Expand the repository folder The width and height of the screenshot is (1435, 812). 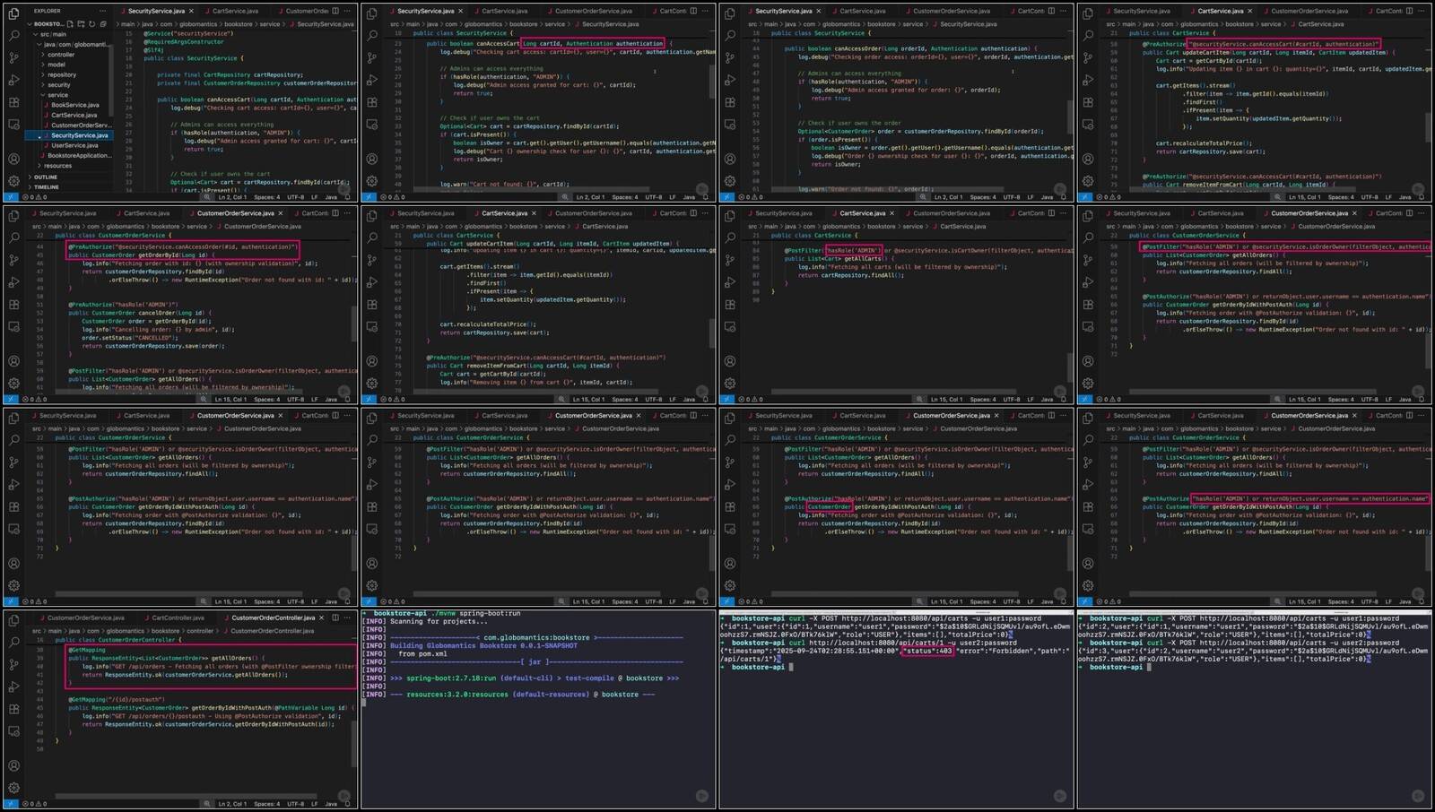[x=60, y=74]
